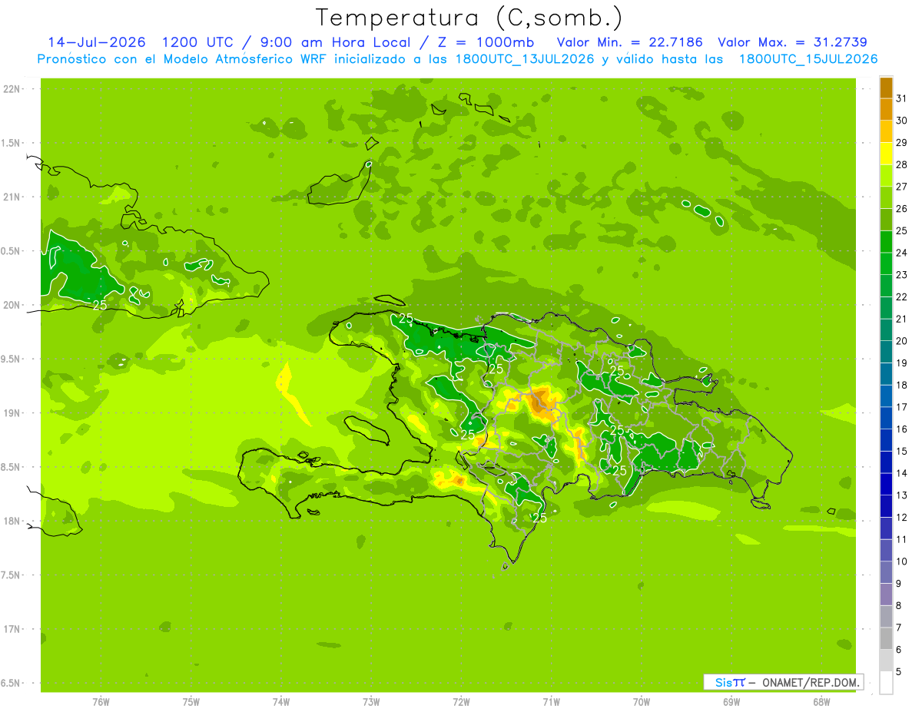Pick the gray swatch between 6 and 7

tap(886, 639)
